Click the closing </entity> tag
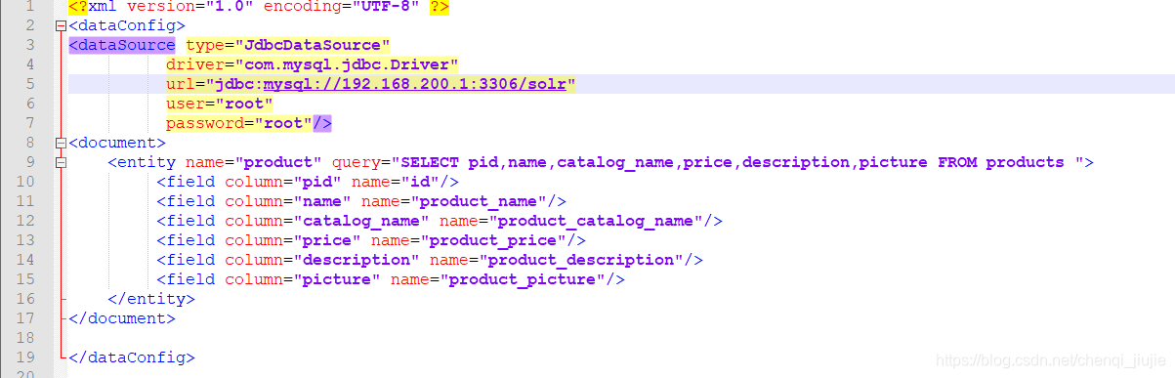The width and height of the screenshot is (1175, 378). [x=151, y=299]
